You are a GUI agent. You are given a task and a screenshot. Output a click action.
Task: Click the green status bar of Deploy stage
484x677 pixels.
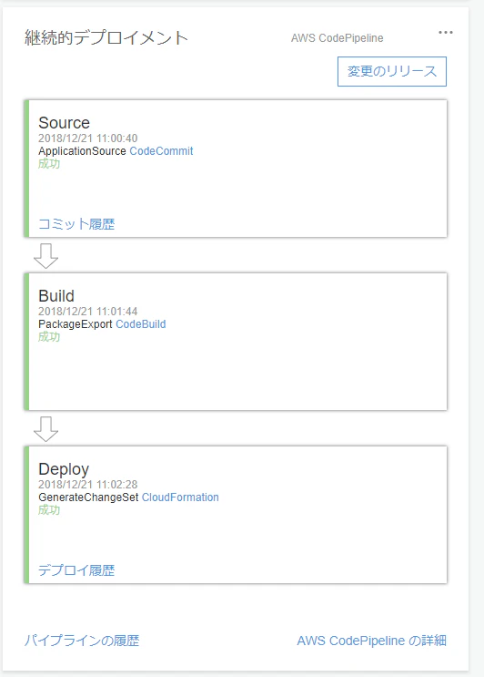point(26,515)
